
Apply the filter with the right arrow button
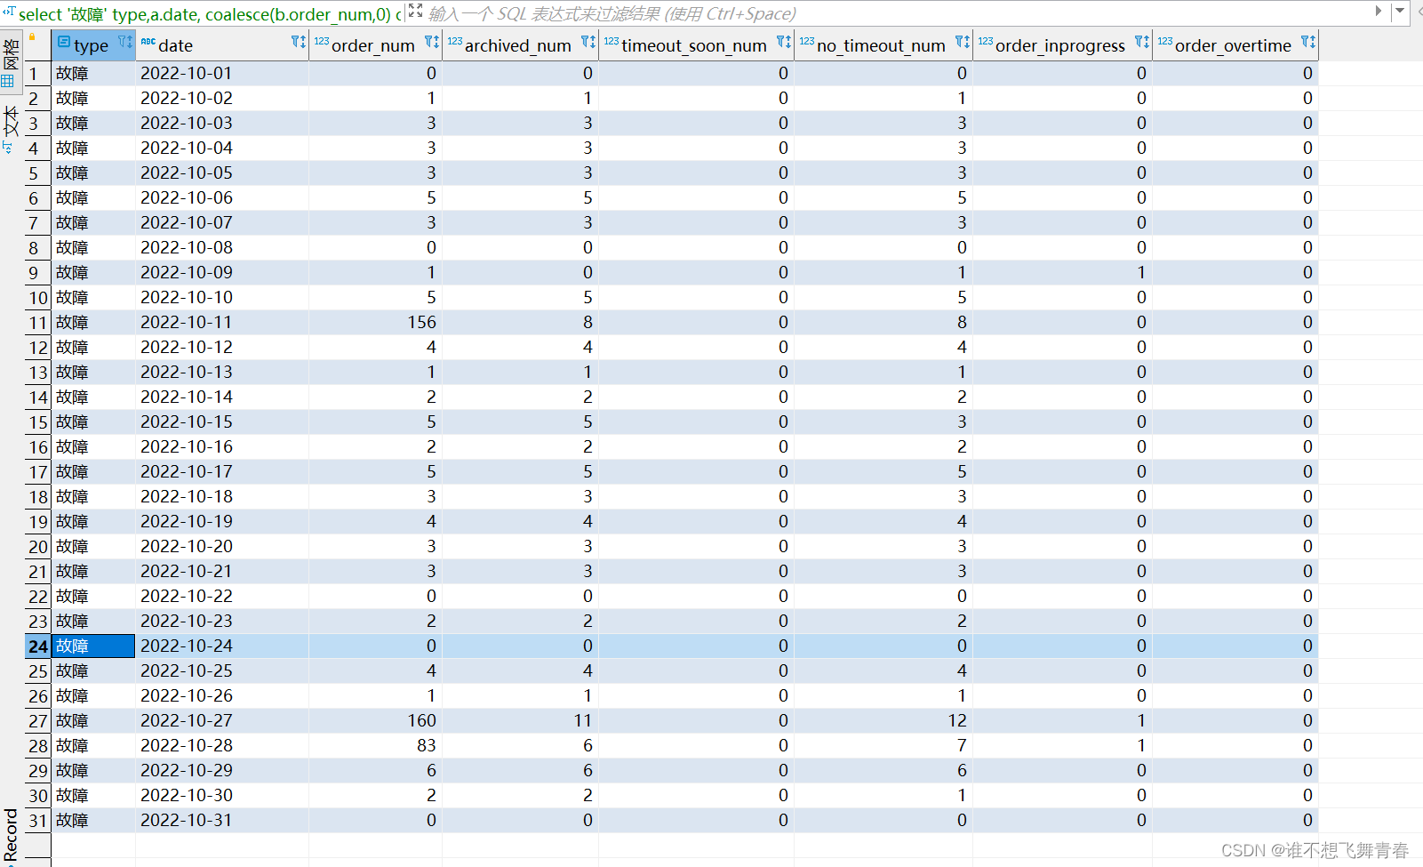[x=1379, y=12]
